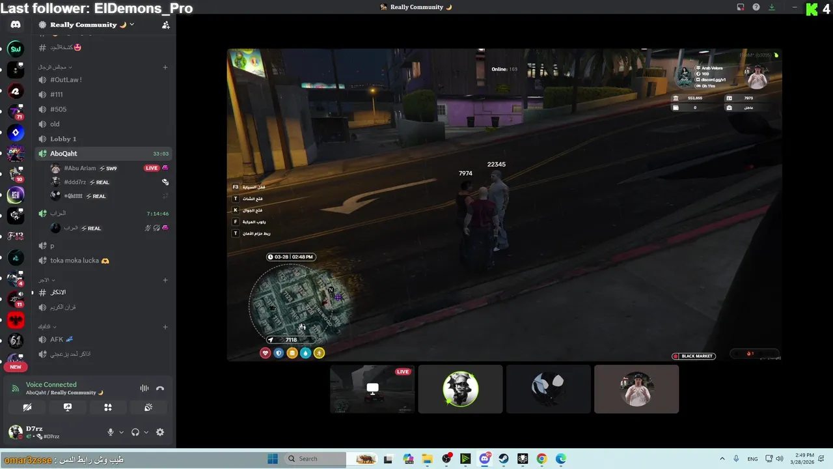The image size is (833, 469).
Task: Click the download update icon in title bar
Action: point(772,7)
